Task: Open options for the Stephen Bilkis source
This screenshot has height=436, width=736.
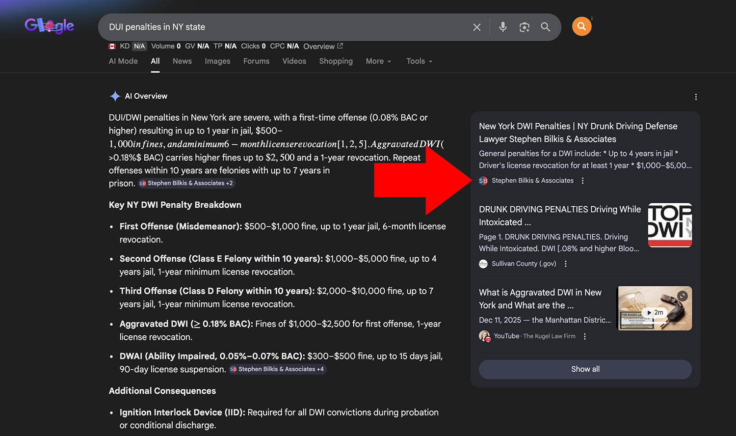Action: [x=582, y=181]
